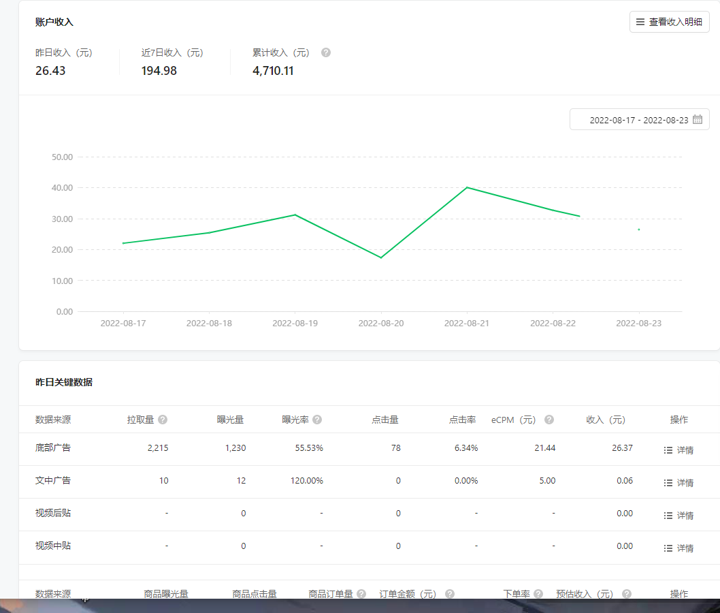720x613 pixels.
Task: Click 点击率 value 6.34%
Action: click(x=466, y=447)
